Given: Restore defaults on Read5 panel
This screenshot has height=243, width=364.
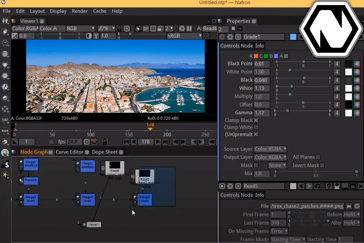Looking at the screenshot, I should coord(317,186).
